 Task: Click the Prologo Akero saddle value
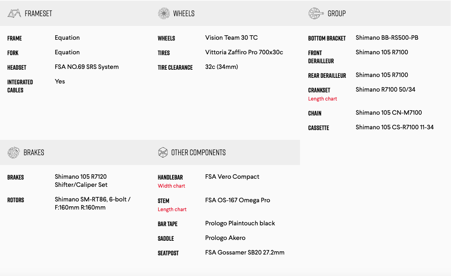225,238
